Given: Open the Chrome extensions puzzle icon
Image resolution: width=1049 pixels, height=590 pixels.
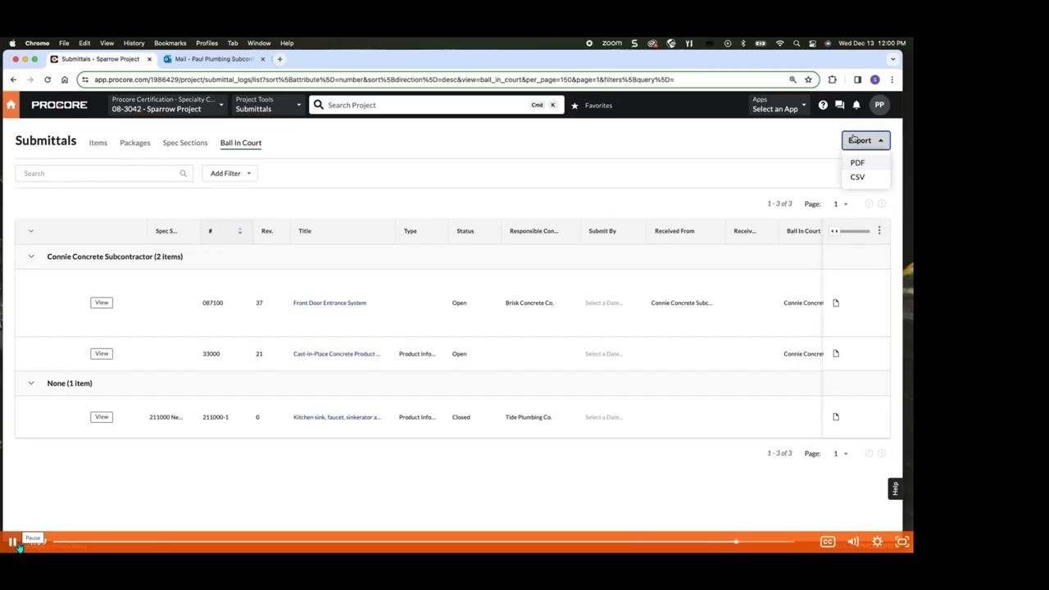Looking at the screenshot, I should point(833,79).
